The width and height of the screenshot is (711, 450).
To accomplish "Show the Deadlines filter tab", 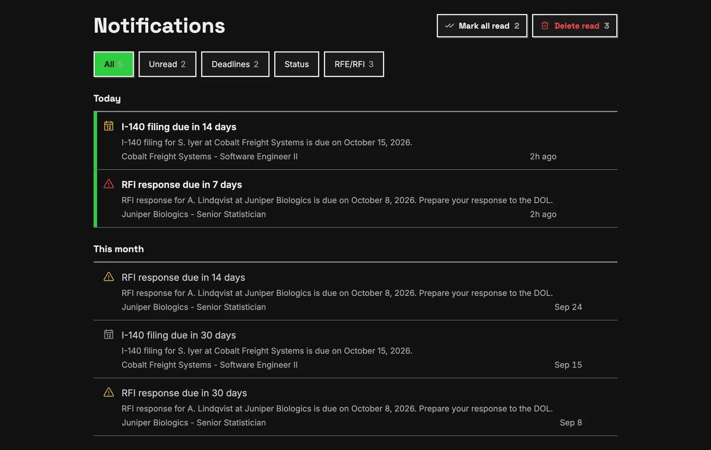I will pos(235,64).
